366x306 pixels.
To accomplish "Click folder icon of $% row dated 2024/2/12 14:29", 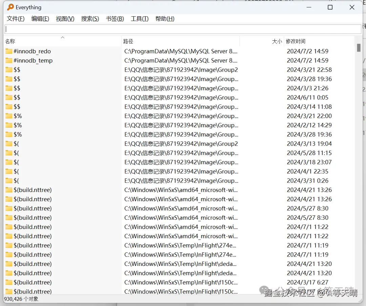I will point(9,125).
